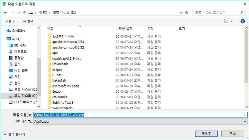Open 3D 개체 folder in sidebar
This screenshot has height=140, width=249.
17,45
